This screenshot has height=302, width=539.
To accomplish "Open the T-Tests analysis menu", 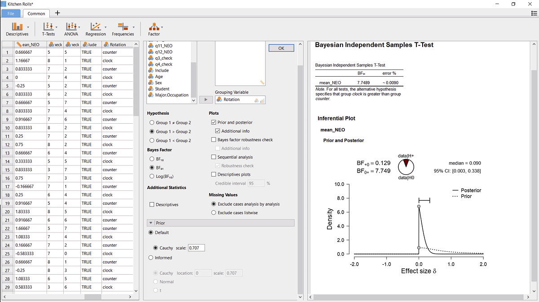I will (x=48, y=29).
